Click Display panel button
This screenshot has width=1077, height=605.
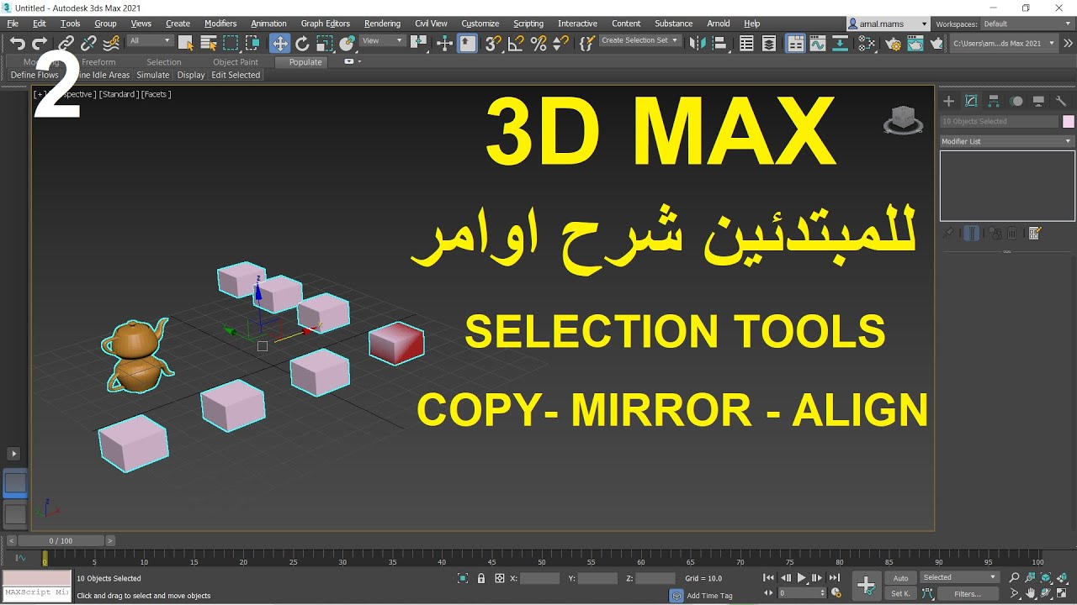point(191,75)
